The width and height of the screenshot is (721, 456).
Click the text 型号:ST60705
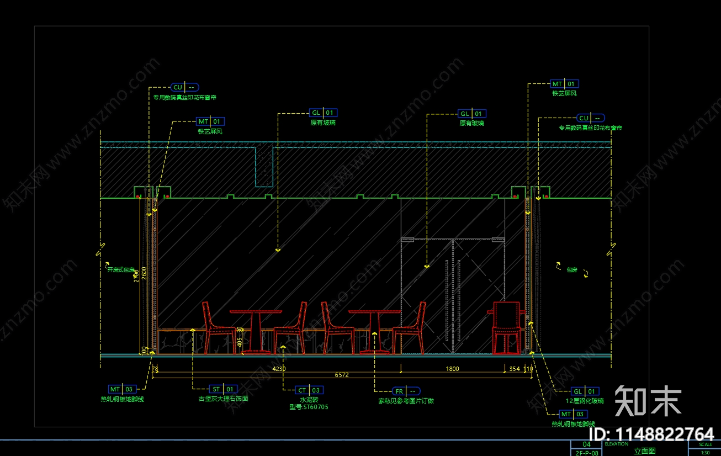pos(309,407)
